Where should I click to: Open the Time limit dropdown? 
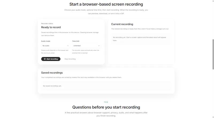(86, 46)
